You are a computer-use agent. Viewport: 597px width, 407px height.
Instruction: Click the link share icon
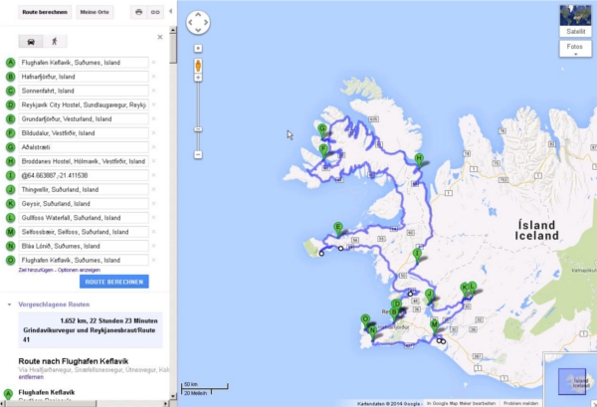[155, 11]
